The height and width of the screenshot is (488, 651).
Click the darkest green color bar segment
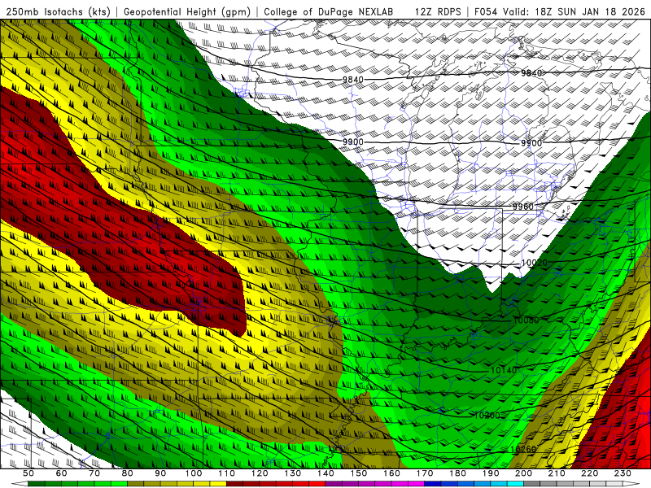click(36, 484)
